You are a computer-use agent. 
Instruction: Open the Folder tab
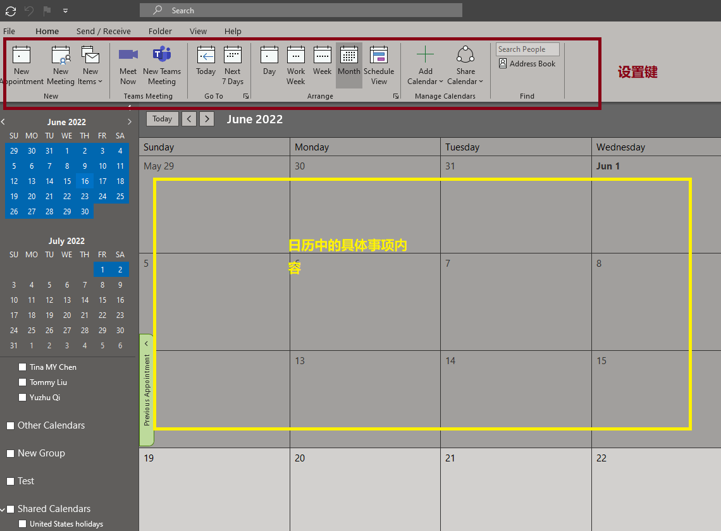(x=160, y=31)
